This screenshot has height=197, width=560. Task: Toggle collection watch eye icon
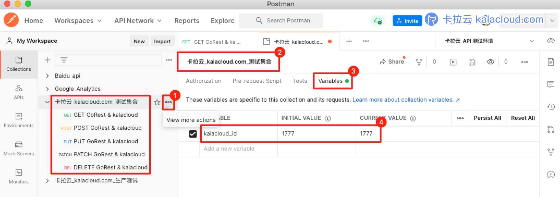pos(490,62)
